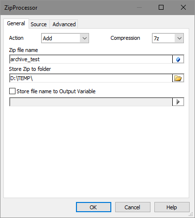Image resolution: width=195 pixels, height=218 pixels.
Task: Click the ZipProcessor title bar text
Action: (21, 8)
